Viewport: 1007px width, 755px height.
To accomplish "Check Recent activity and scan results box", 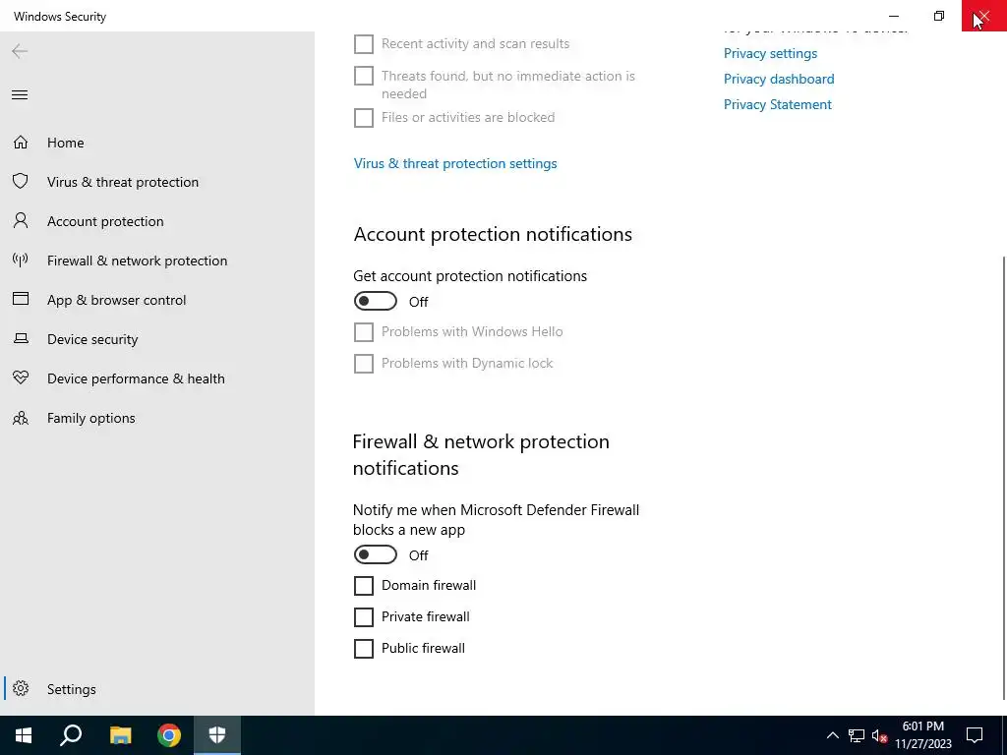I will tap(364, 43).
